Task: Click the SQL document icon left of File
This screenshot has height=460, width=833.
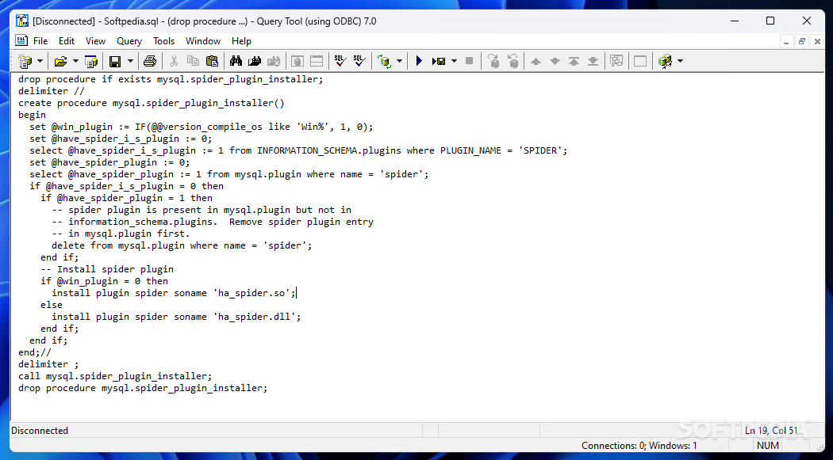Action: (x=21, y=41)
